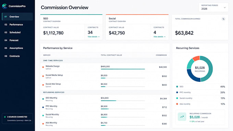Go to Performance in sidebar
Screen dimensions: 233x131
(x=17, y=25)
